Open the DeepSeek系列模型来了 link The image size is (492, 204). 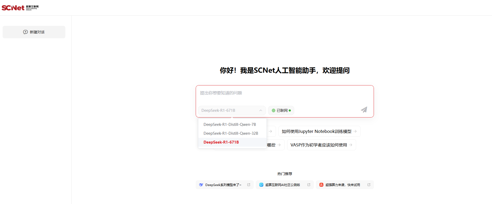[224, 185]
